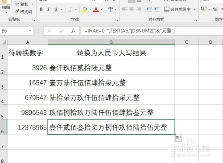The width and height of the screenshot is (223, 163).
Task: Click cell with value 16547
Action: tap(28, 82)
